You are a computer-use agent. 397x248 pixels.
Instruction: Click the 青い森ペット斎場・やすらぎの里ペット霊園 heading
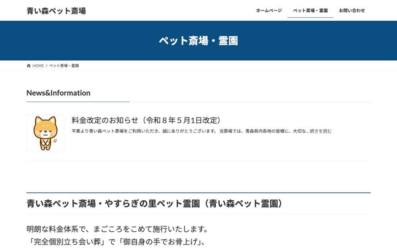[154, 204]
